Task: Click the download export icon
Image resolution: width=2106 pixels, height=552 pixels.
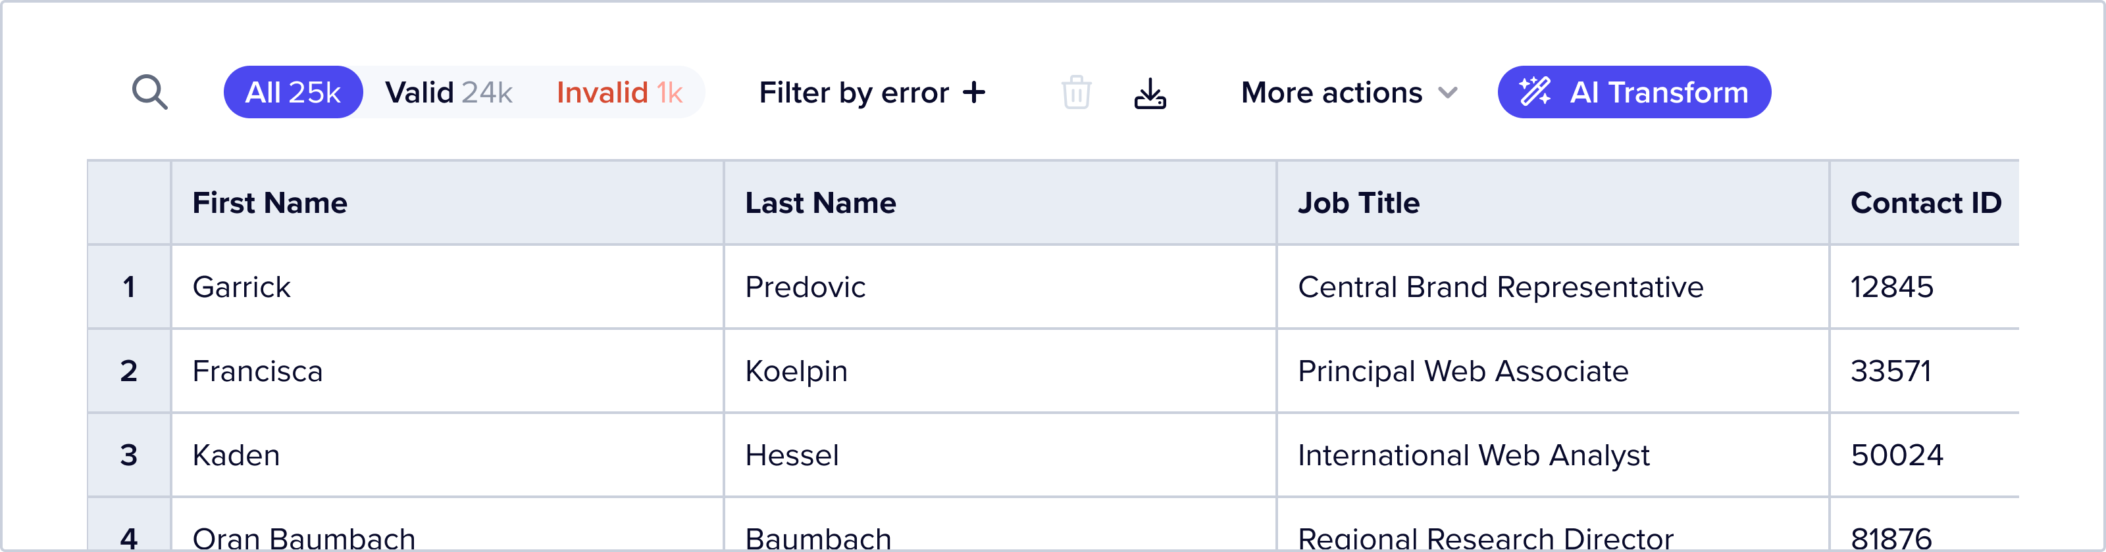Action: (1150, 93)
